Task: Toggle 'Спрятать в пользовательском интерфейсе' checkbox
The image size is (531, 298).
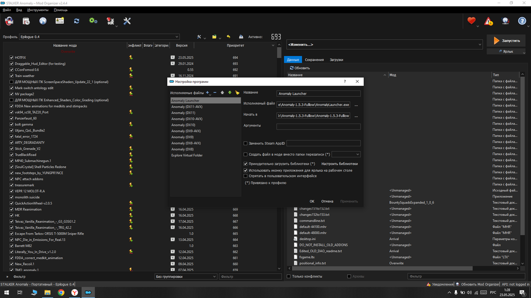Action: pos(245,176)
